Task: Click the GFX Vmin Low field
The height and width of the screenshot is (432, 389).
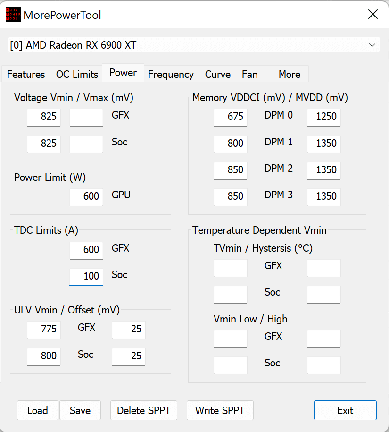Action: (x=231, y=339)
